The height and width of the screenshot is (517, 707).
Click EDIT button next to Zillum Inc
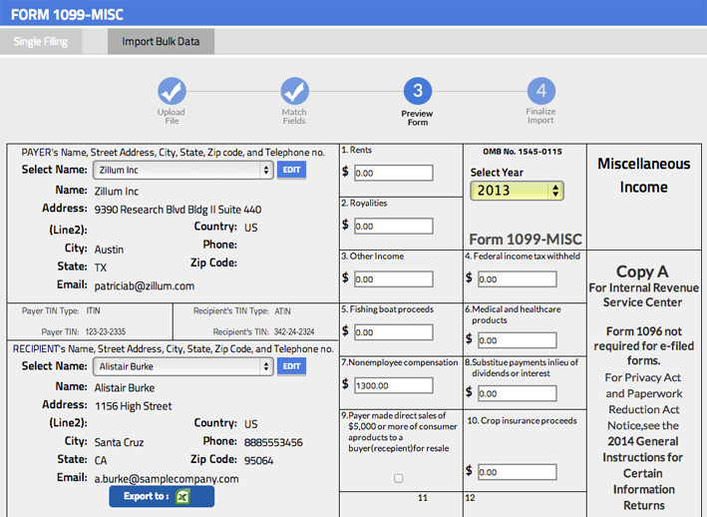pos(291,171)
